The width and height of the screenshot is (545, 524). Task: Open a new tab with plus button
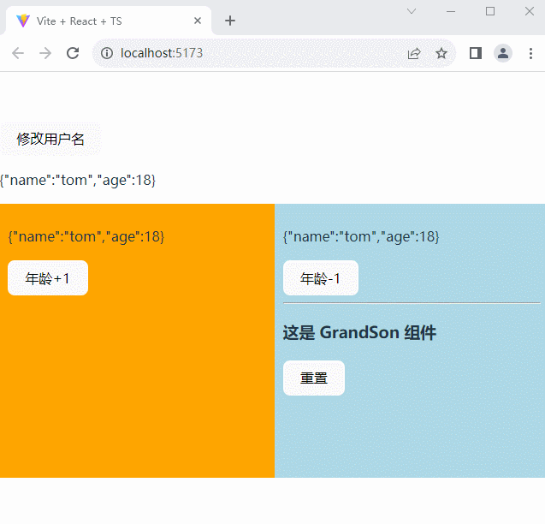click(x=230, y=21)
